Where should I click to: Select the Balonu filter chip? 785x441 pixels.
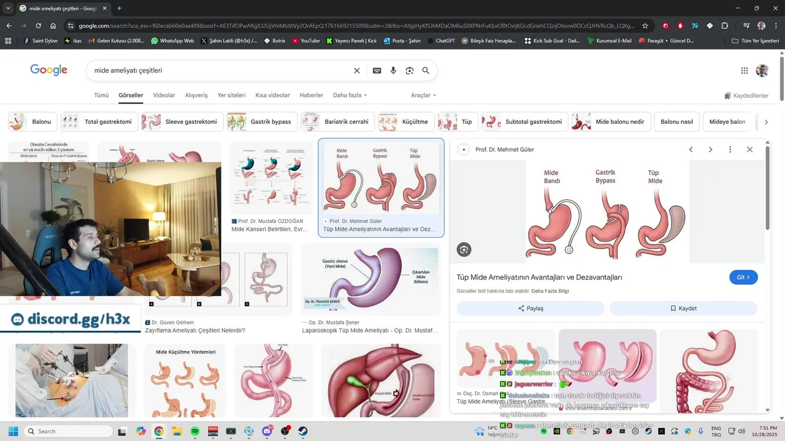point(33,122)
